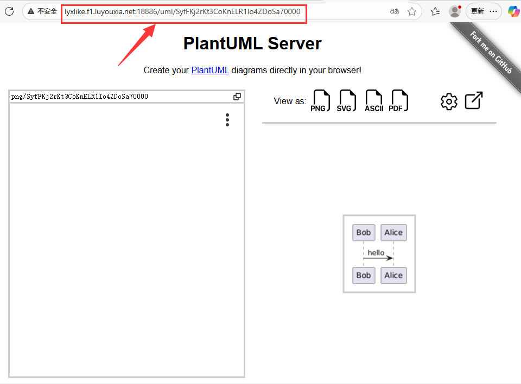The height and width of the screenshot is (384, 521).
Task: Open the browser profile avatar
Action: pyautogui.click(x=455, y=11)
